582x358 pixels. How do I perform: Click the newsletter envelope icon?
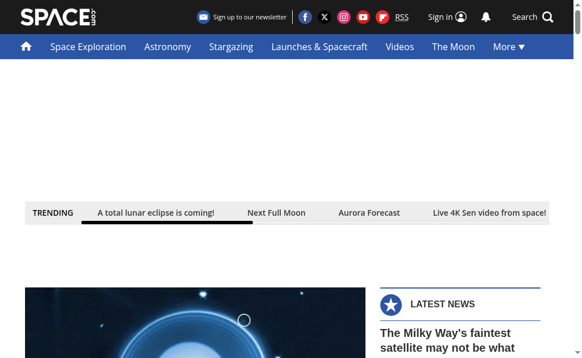pyautogui.click(x=203, y=17)
